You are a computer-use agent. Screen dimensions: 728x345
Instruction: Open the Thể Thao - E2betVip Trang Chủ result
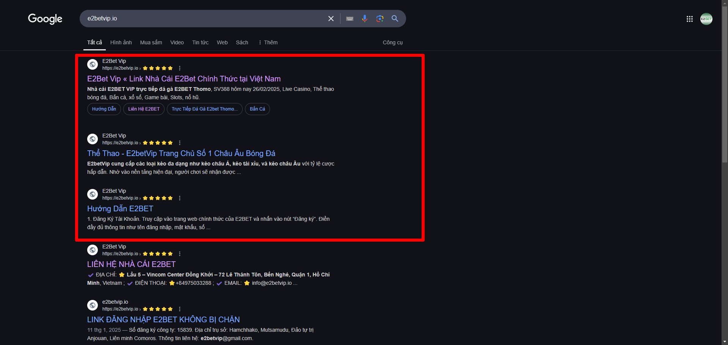coord(181,153)
